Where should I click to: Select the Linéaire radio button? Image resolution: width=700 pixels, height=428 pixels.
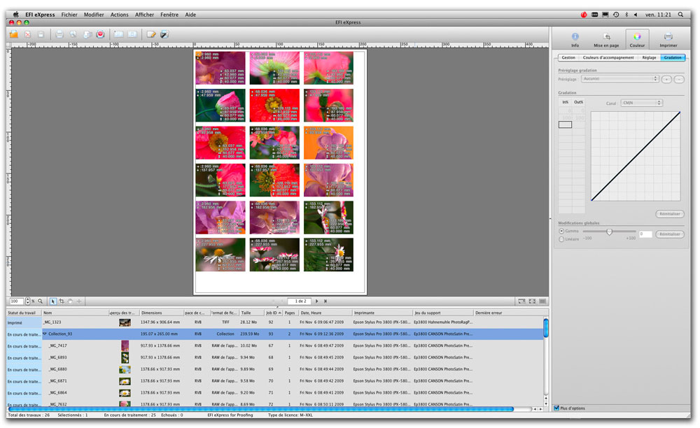click(561, 239)
